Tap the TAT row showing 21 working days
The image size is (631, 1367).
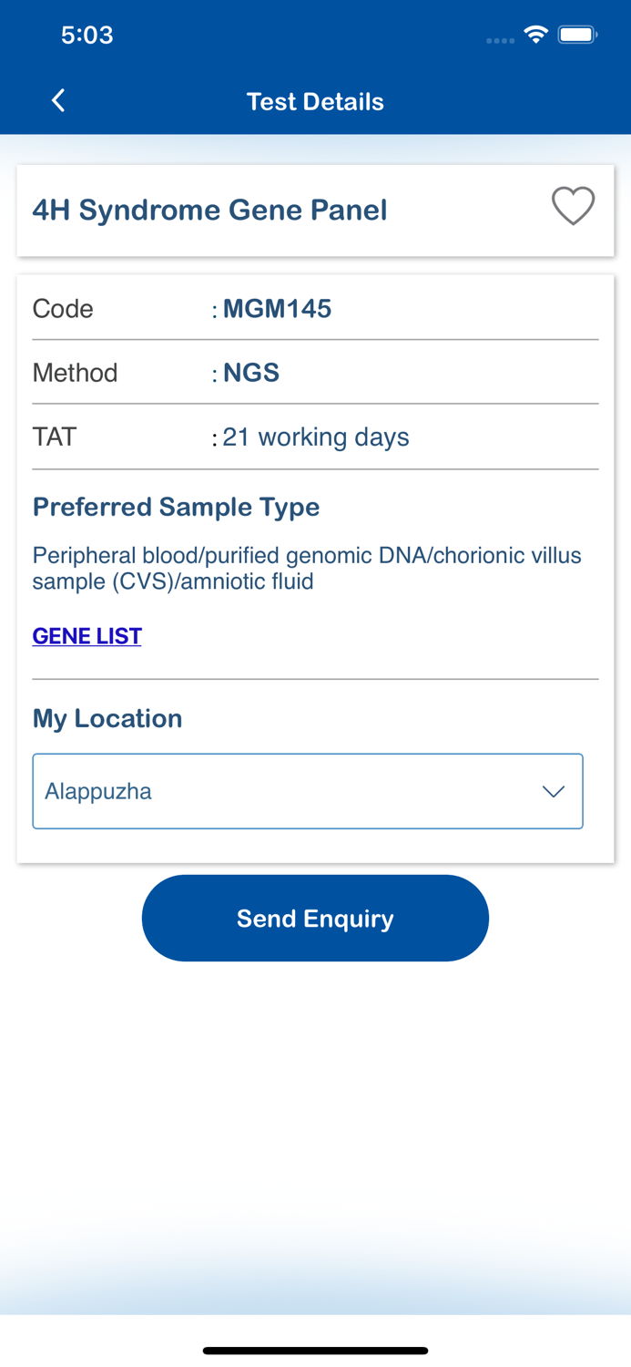pyautogui.click(x=315, y=437)
